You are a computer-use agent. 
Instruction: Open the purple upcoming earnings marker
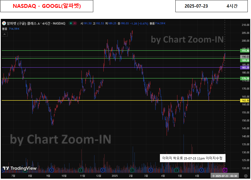(x=225, y=170)
